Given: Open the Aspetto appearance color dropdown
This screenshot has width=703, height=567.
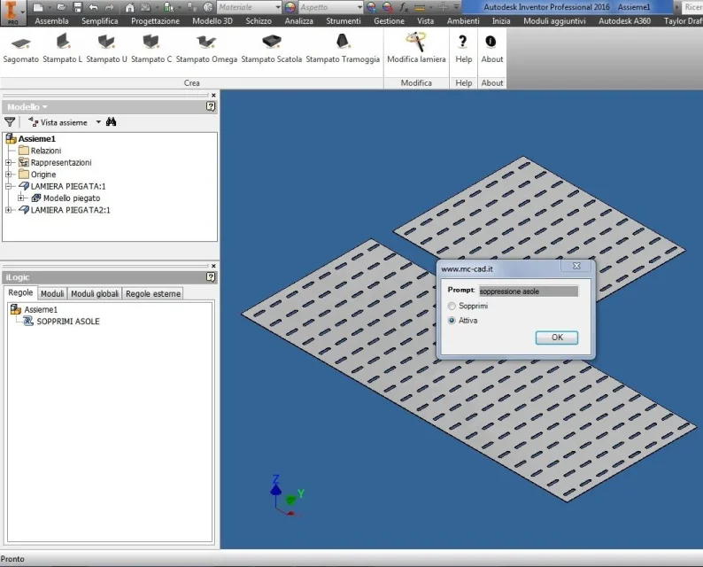Looking at the screenshot, I should tap(330, 7).
